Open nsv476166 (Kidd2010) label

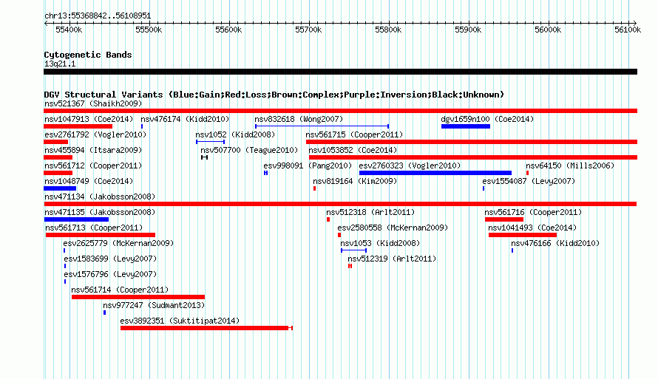tap(555, 243)
